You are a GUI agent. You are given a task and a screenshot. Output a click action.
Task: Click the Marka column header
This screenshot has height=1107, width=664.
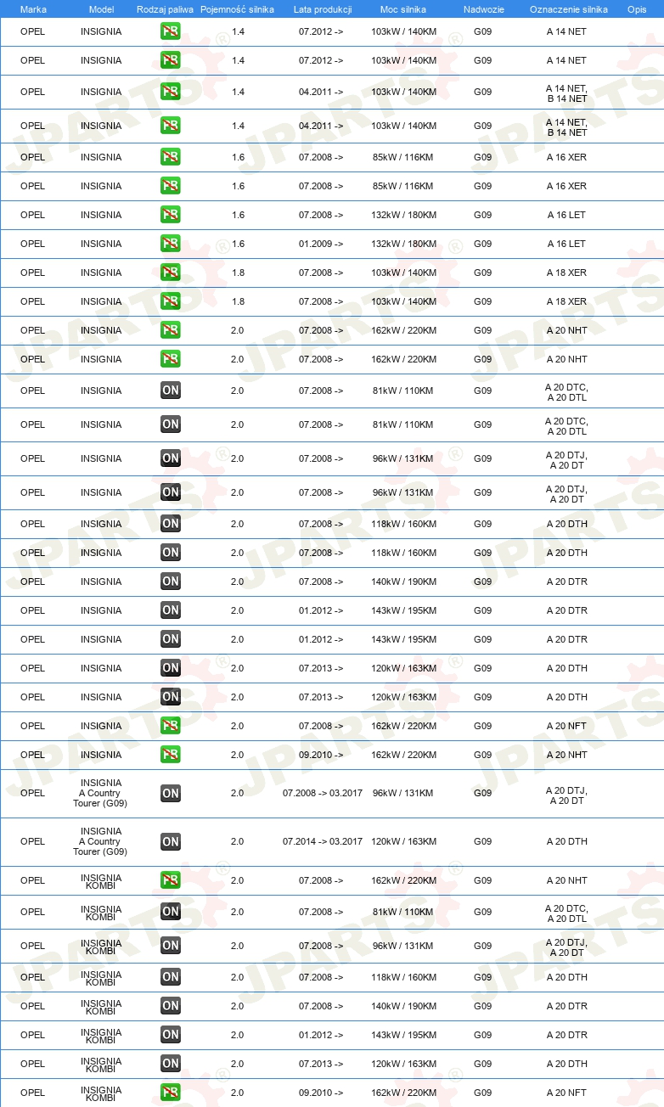33,9
